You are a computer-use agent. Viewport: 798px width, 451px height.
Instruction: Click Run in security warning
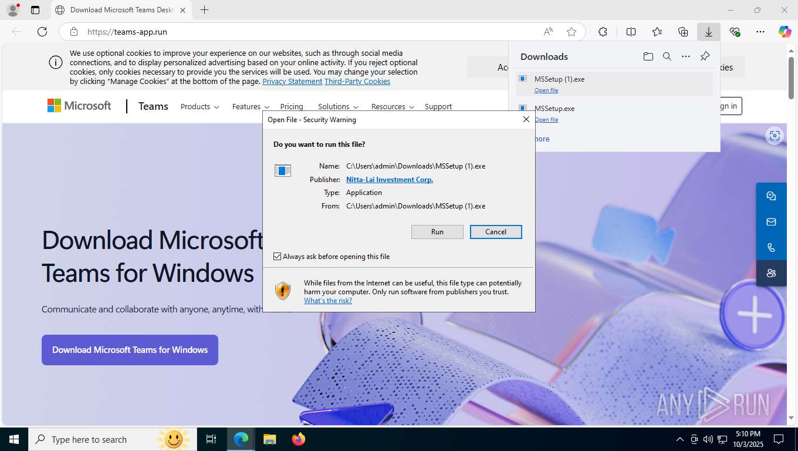point(437,232)
